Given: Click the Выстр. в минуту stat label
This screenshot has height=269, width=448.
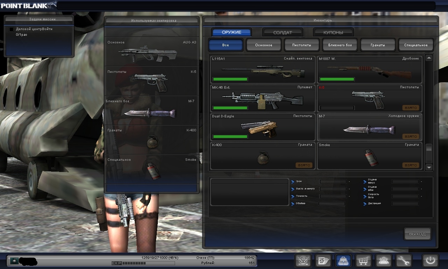Looking at the screenshot, I should (305, 189).
